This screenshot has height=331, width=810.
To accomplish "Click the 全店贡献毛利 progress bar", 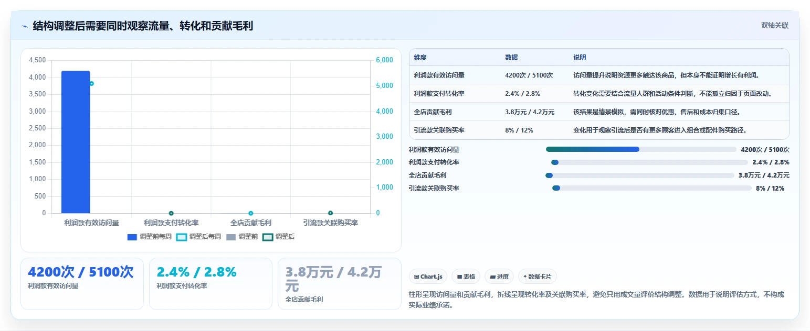I will (640, 175).
